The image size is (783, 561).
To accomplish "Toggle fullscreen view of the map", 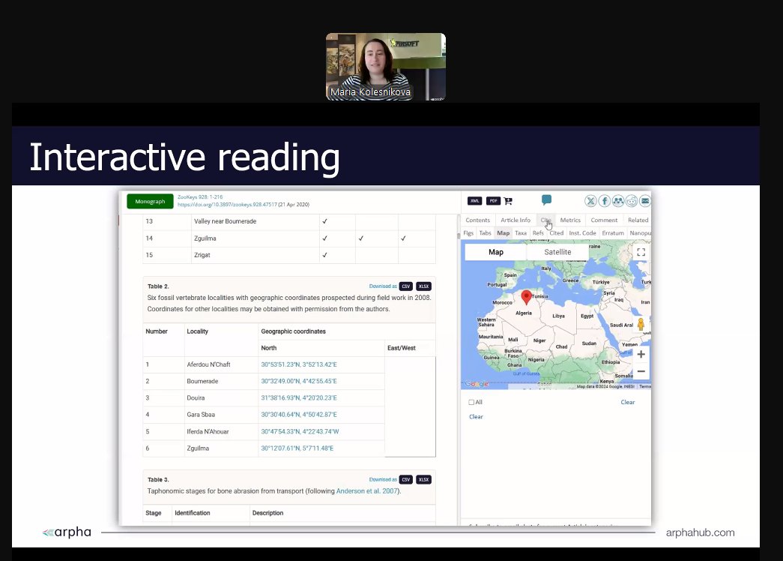I will [x=641, y=252].
